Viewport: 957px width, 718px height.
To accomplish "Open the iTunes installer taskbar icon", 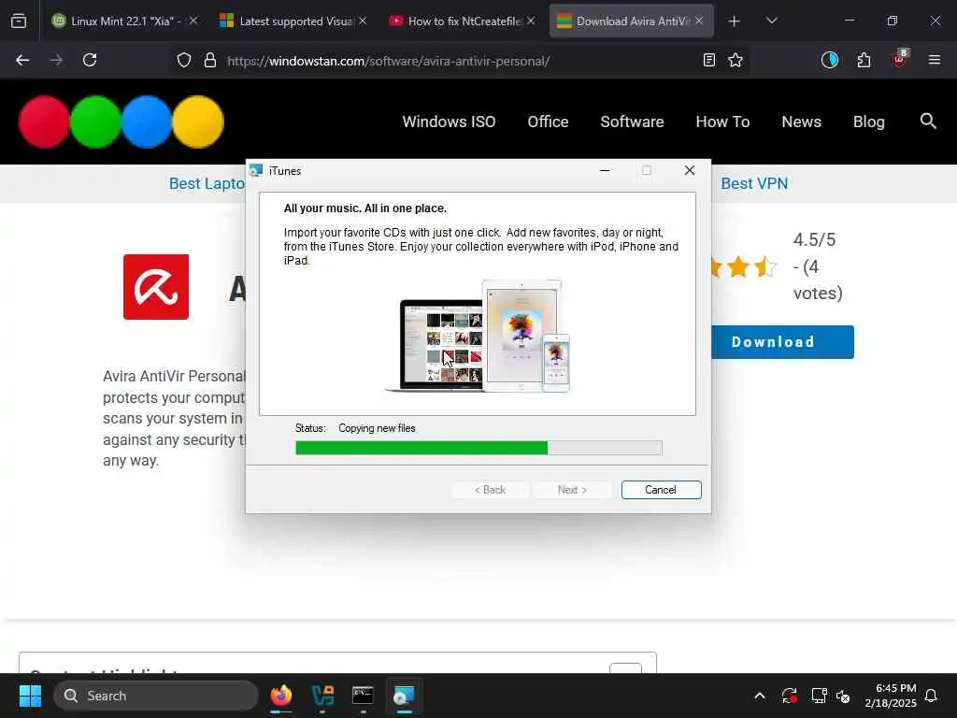I will pos(404,696).
